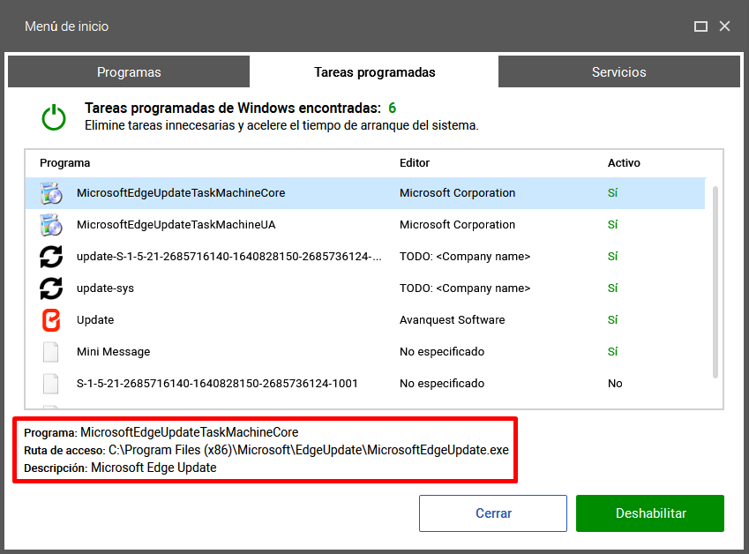Select the update-S-1-5-21-2685716140 task name
This screenshot has height=554, width=749.
[229, 257]
